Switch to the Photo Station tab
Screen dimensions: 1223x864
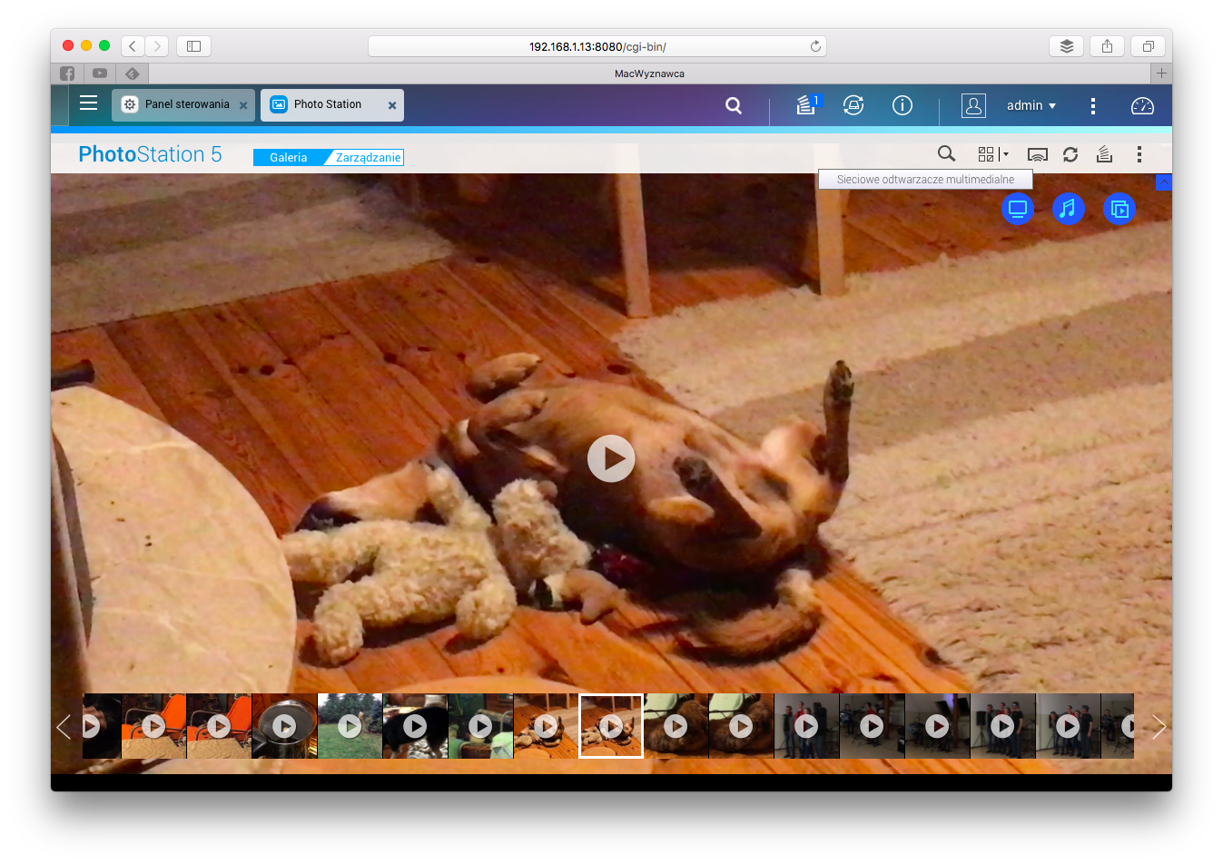[x=331, y=104]
